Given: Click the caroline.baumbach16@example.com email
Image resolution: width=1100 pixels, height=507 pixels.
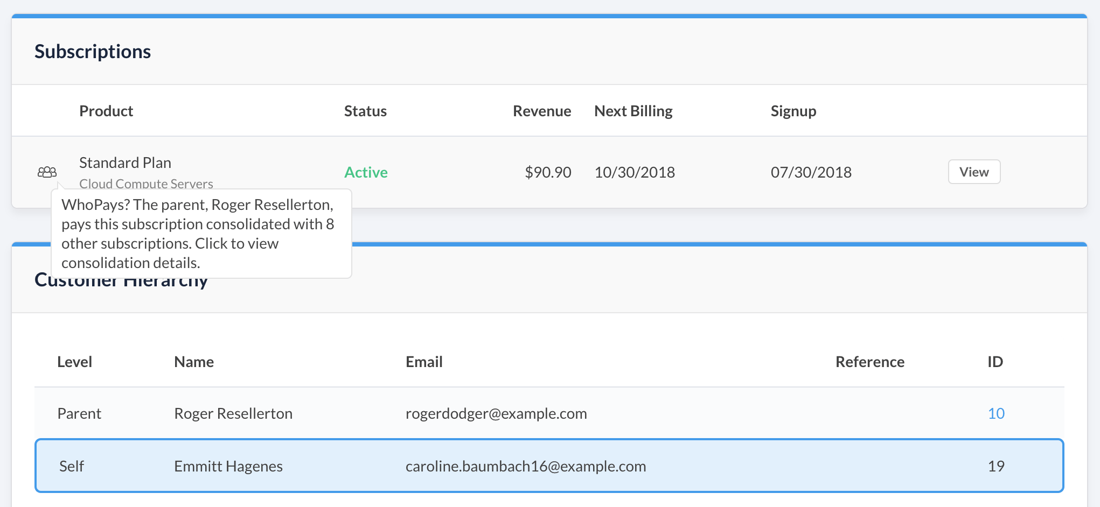Looking at the screenshot, I should coord(525,466).
